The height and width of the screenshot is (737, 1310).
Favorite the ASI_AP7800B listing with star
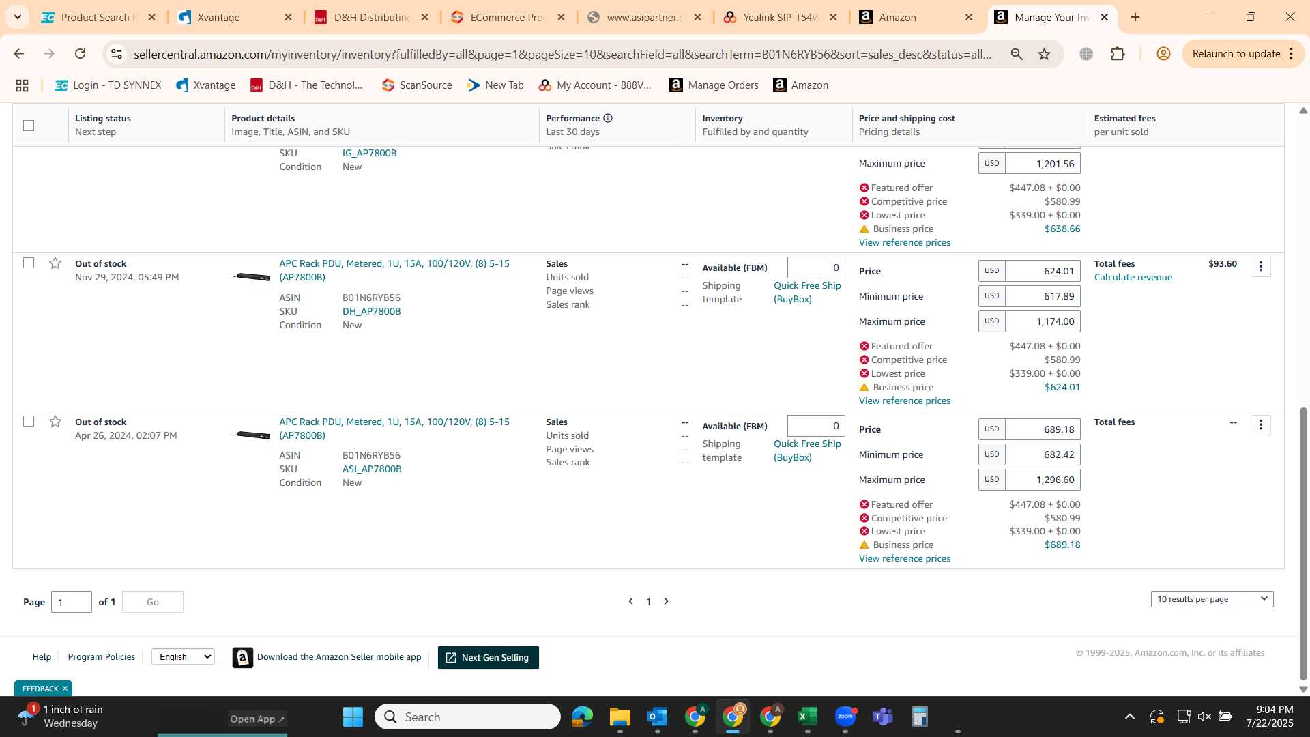[55, 422]
